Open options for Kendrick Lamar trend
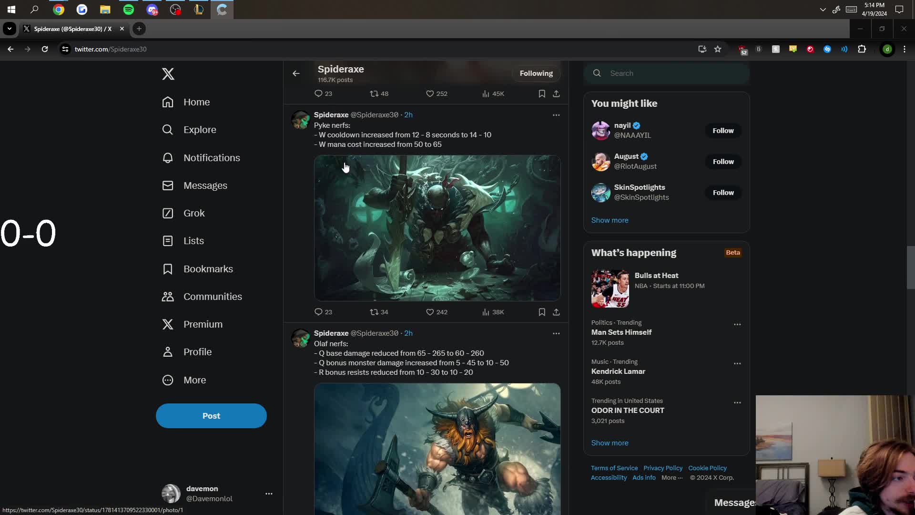 [737, 363]
